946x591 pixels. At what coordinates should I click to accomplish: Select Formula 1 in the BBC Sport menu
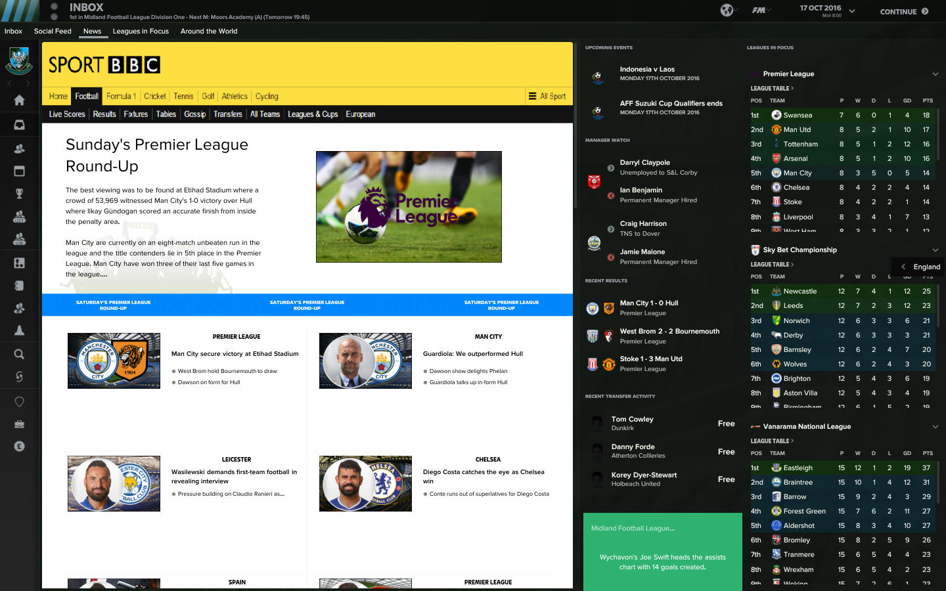(x=121, y=96)
